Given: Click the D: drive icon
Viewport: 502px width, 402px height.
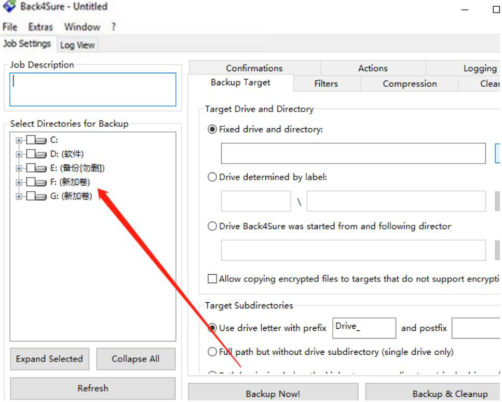Looking at the screenshot, I should point(41,154).
